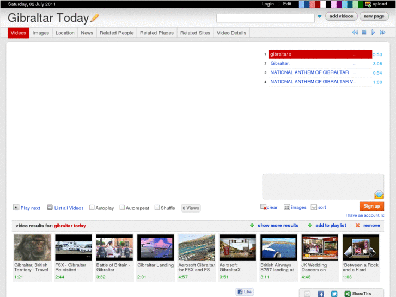Click the envelope icon in the message box

click(x=379, y=195)
